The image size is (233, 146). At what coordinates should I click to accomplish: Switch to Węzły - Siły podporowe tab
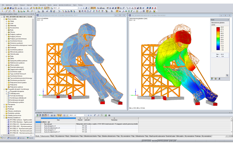[57, 136]
